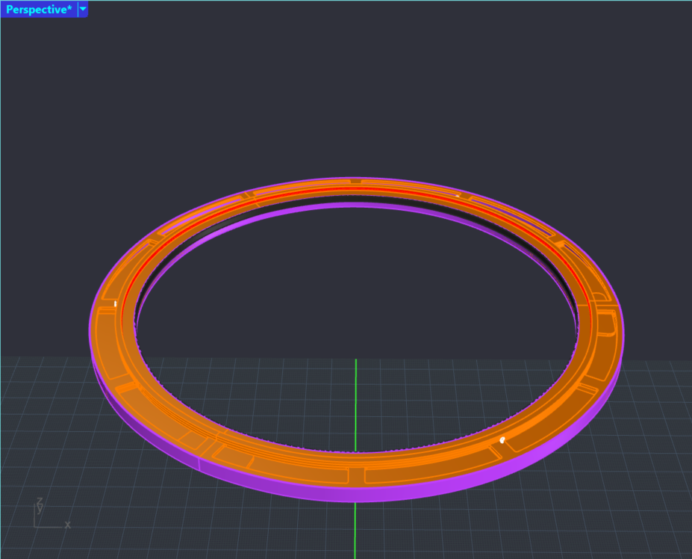The image size is (692, 559).
Task: Select the dark notch at the ring's top center
Action: click(356, 181)
